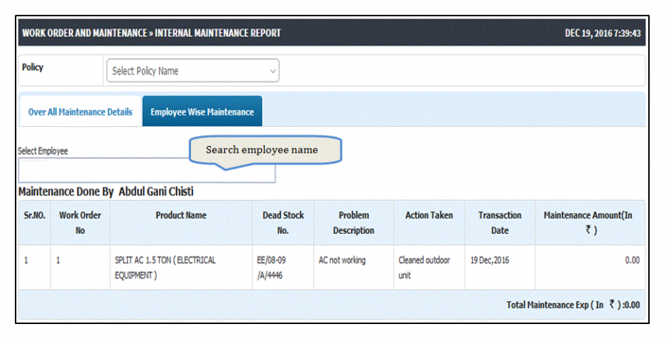The image size is (666, 341).
Task: Click the dropdown arrow in Policy field
Action: coord(273,71)
